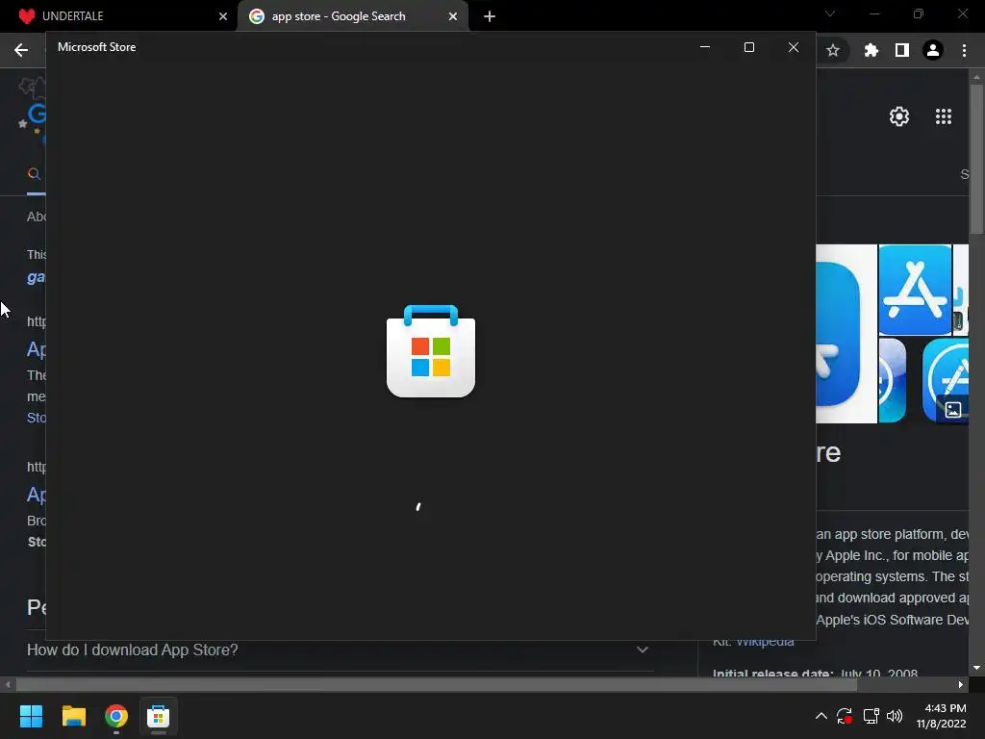Click the Microsoft Store splash logo

431,351
